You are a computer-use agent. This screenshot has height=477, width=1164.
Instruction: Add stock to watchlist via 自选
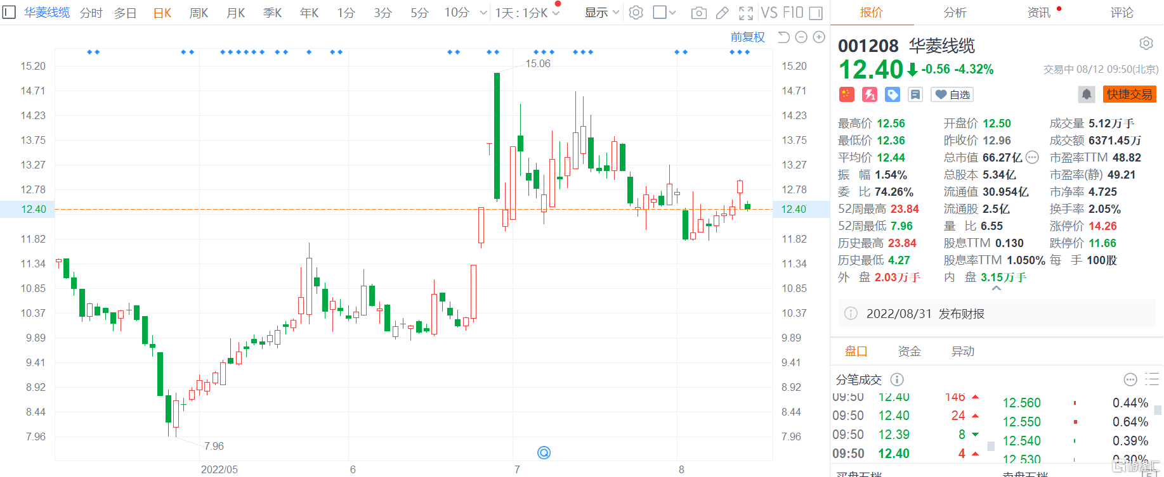[x=952, y=94]
